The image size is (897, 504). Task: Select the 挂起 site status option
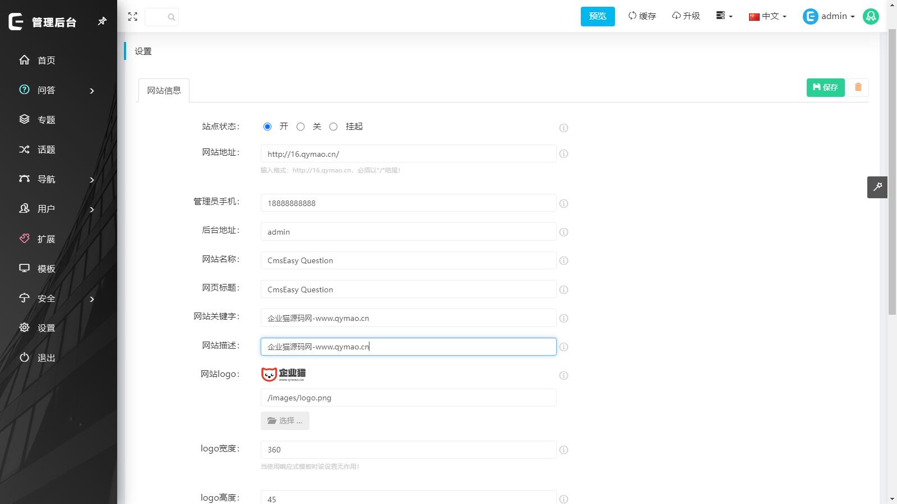334,127
